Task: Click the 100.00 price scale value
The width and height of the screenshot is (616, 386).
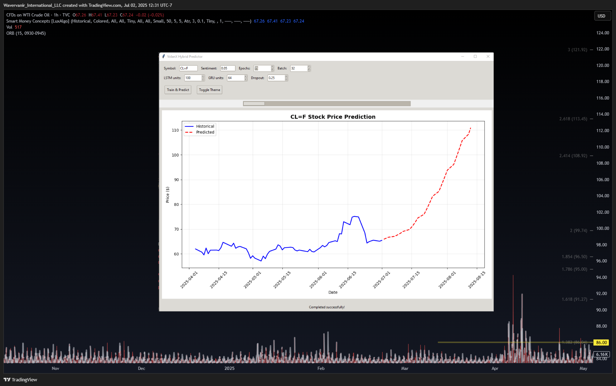Action: [603, 228]
